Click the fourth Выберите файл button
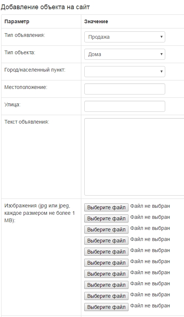 pyautogui.click(x=106, y=241)
